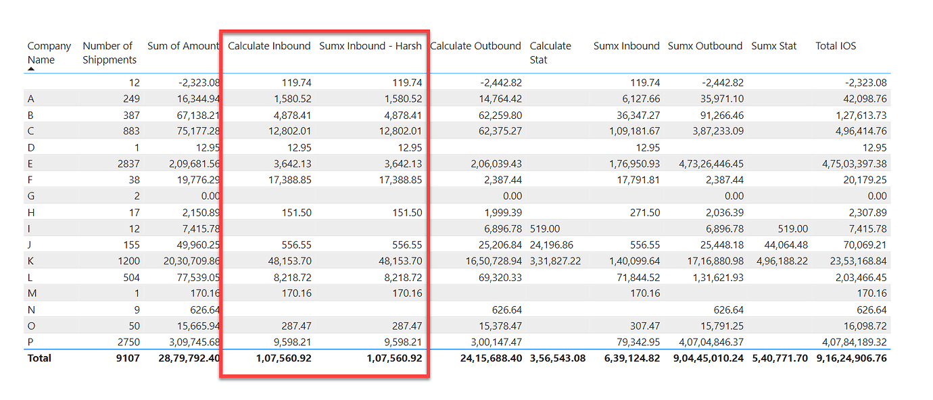
Task: Select the Total row at the bottom
Action: click(39, 358)
